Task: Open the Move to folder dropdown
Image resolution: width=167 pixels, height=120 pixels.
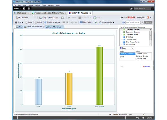Action: point(114,22)
